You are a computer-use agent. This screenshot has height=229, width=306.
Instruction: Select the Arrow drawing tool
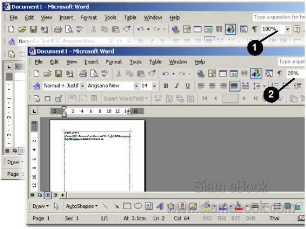tap(116, 206)
